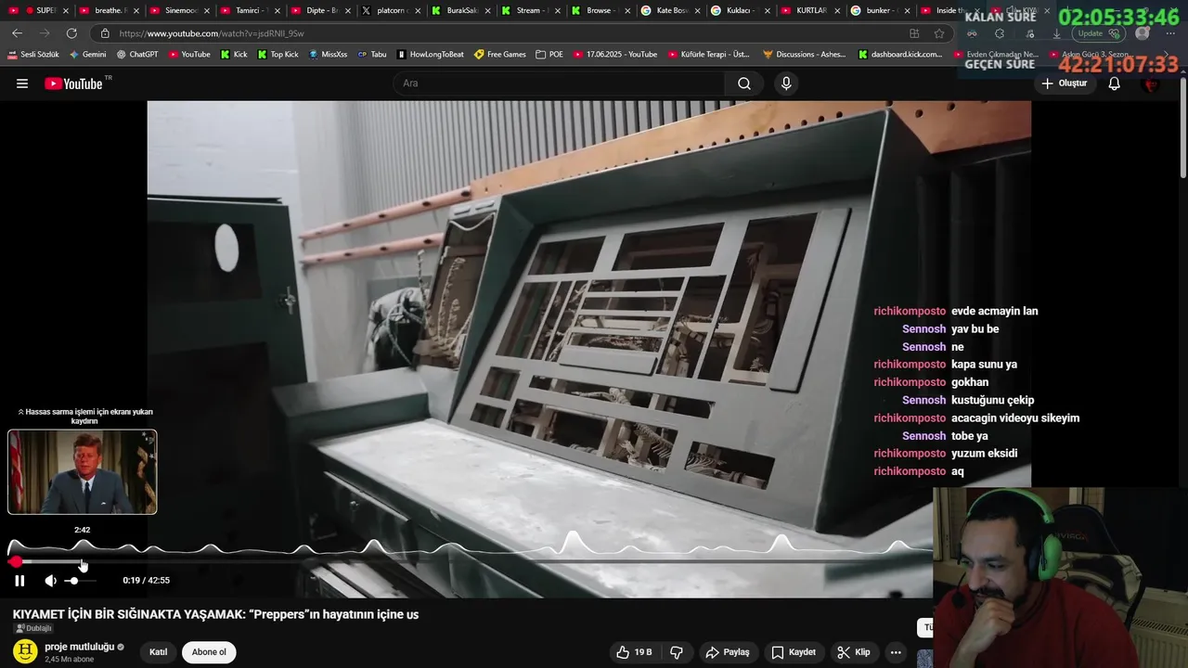Open the dashboard.kick.com bookmark
Image resolution: width=1188 pixels, height=668 pixels.
coord(900,55)
